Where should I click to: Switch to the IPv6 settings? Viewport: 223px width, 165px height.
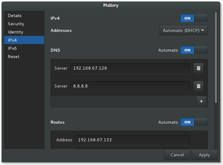tap(24, 48)
